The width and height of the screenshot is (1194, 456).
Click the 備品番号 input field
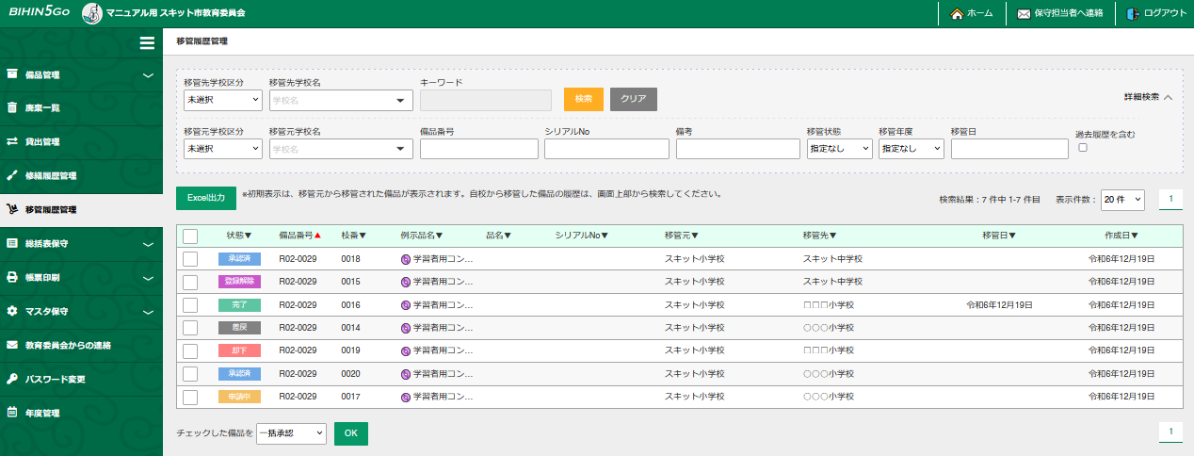pyautogui.click(x=478, y=149)
